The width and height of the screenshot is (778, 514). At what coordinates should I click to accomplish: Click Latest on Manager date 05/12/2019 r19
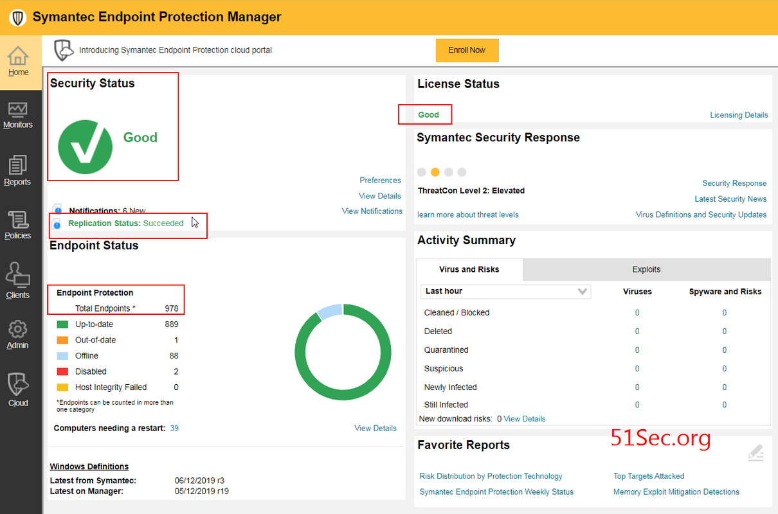(x=202, y=492)
